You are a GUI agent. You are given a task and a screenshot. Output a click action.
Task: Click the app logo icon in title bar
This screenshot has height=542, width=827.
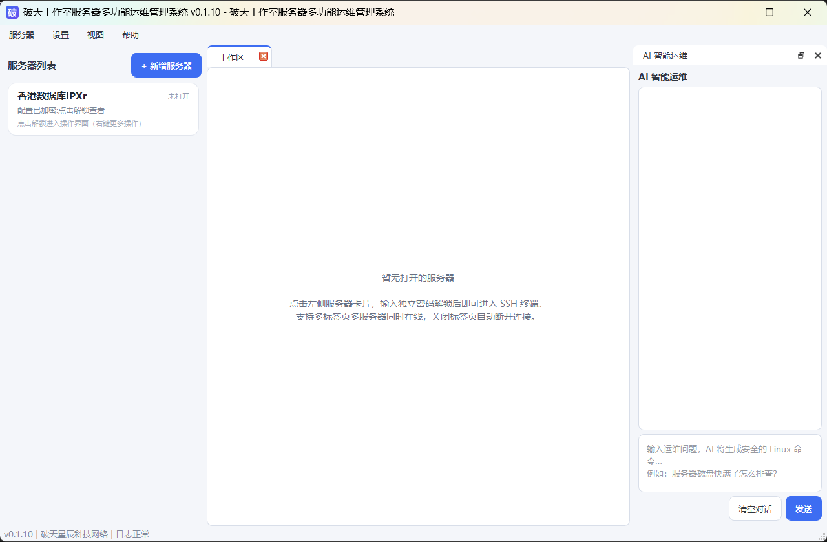click(12, 12)
